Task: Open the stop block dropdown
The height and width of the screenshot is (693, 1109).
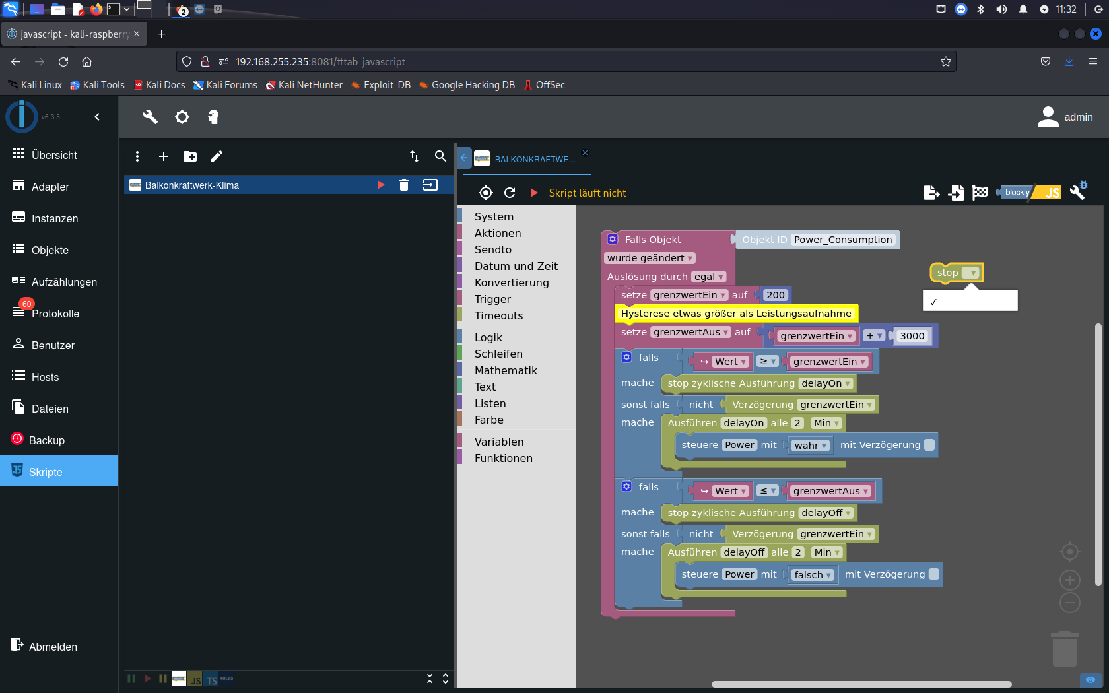Action: tap(970, 273)
